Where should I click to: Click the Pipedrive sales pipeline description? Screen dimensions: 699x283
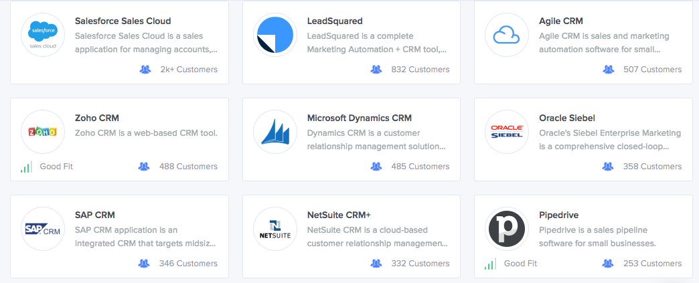597,237
